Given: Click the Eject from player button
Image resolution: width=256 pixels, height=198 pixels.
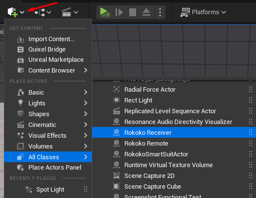Looking at the screenshot, I should point(146,12).
